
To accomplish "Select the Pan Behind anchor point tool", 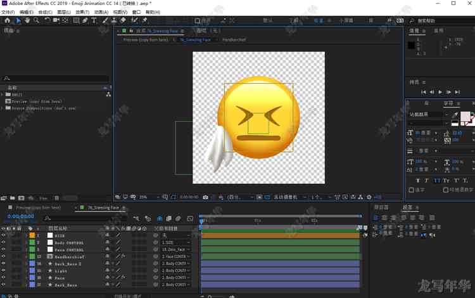I will point(65,20).
